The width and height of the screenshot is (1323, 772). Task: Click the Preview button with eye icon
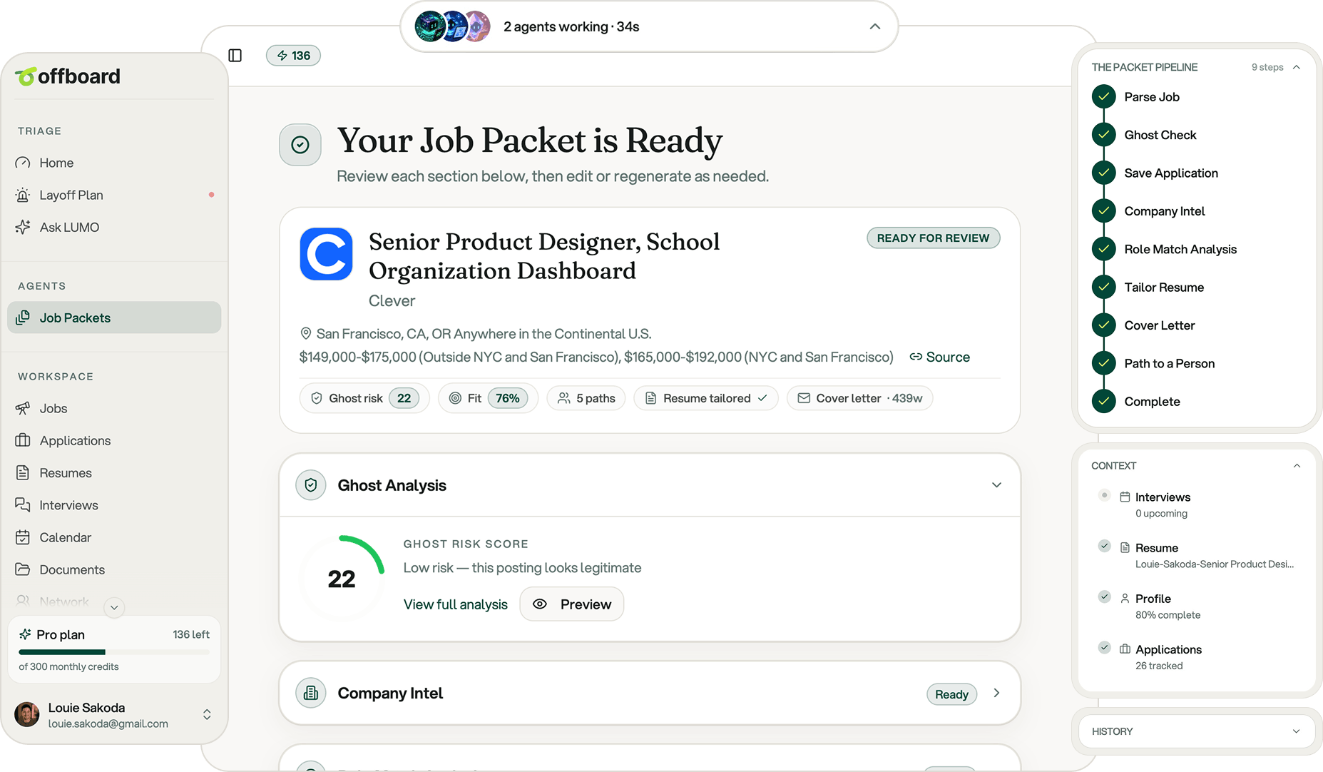tap(572, 604)
